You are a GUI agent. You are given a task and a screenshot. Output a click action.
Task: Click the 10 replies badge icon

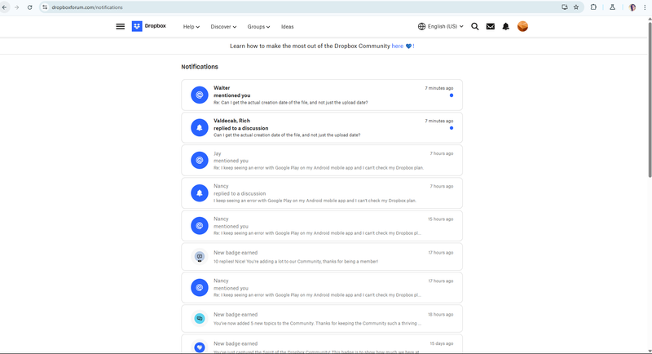[199, 256]
